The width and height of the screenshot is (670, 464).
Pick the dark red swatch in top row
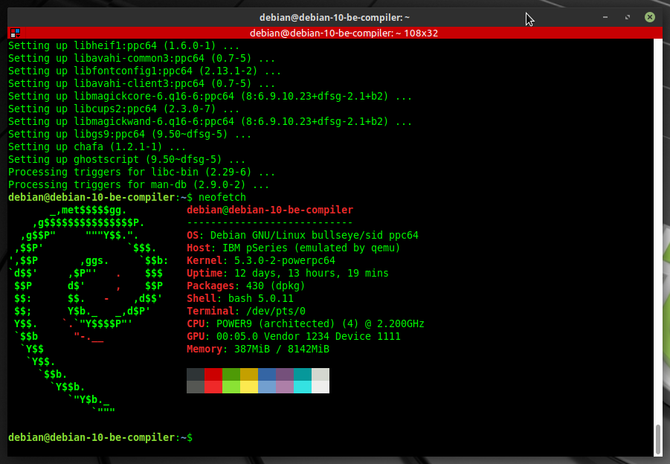click(213, 374)
